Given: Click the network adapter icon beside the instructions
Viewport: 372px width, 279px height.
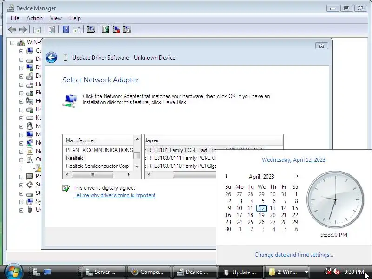Looking at the screenshot, I should point(70,100).
